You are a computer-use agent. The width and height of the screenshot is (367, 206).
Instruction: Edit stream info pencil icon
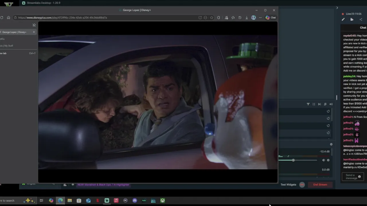pyautogui.click(x=343, y=19)
